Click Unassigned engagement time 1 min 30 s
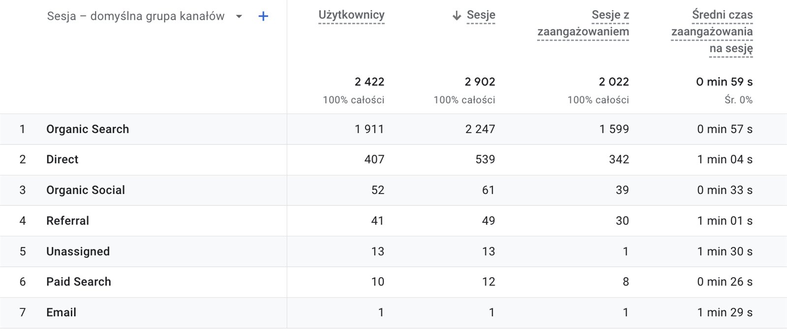The height and width of the screenshot is (334, 787). [725, 251]
